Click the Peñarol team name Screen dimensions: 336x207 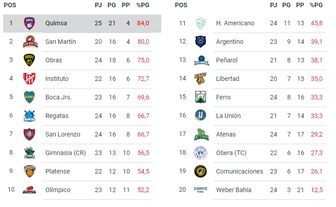pyautogui.click(x=227, y=60)
